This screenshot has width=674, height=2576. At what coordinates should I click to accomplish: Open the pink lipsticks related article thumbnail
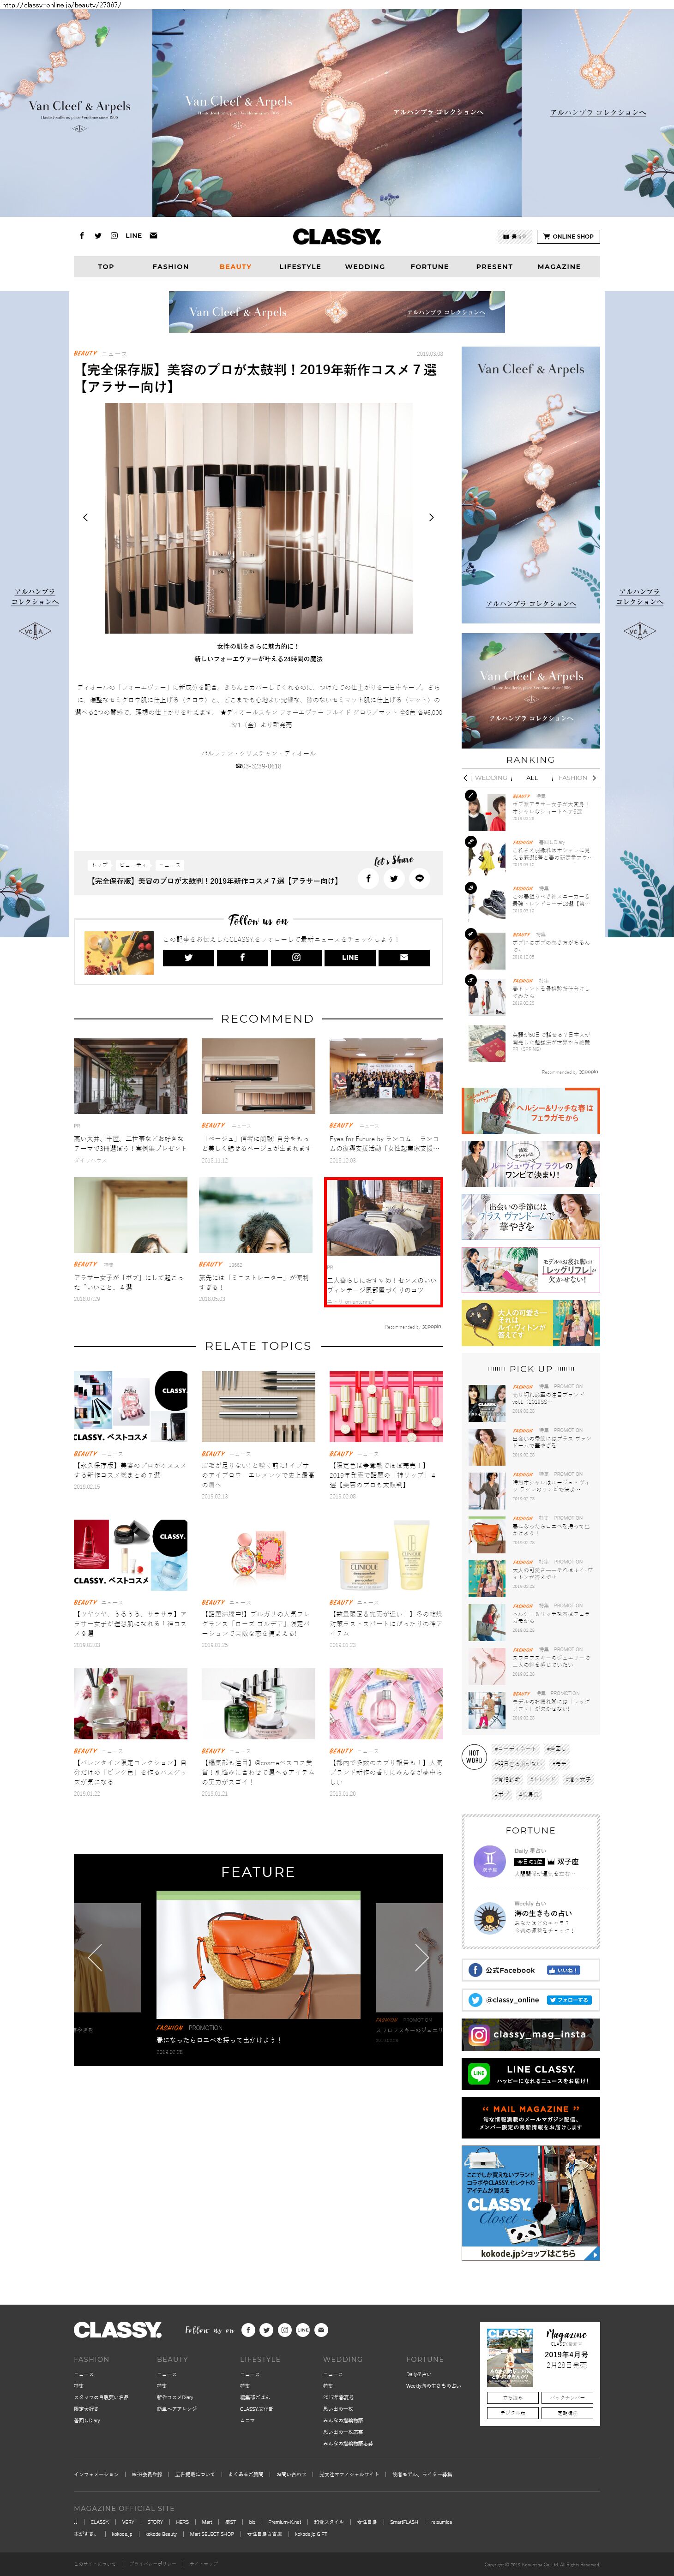click(x=386, y=1407)
